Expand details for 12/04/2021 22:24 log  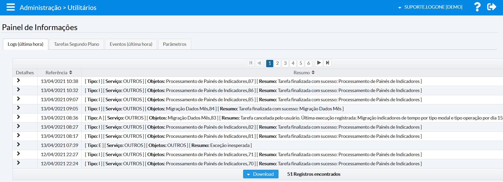tap(18, 163)
